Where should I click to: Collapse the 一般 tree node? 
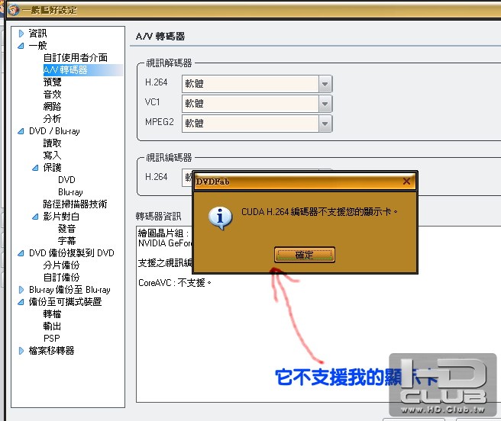click(21, 46)
